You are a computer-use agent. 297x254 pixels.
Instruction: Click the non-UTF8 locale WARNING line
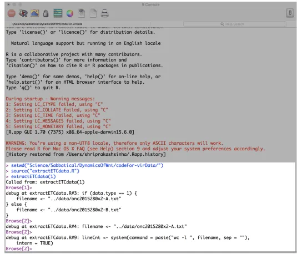114,143
